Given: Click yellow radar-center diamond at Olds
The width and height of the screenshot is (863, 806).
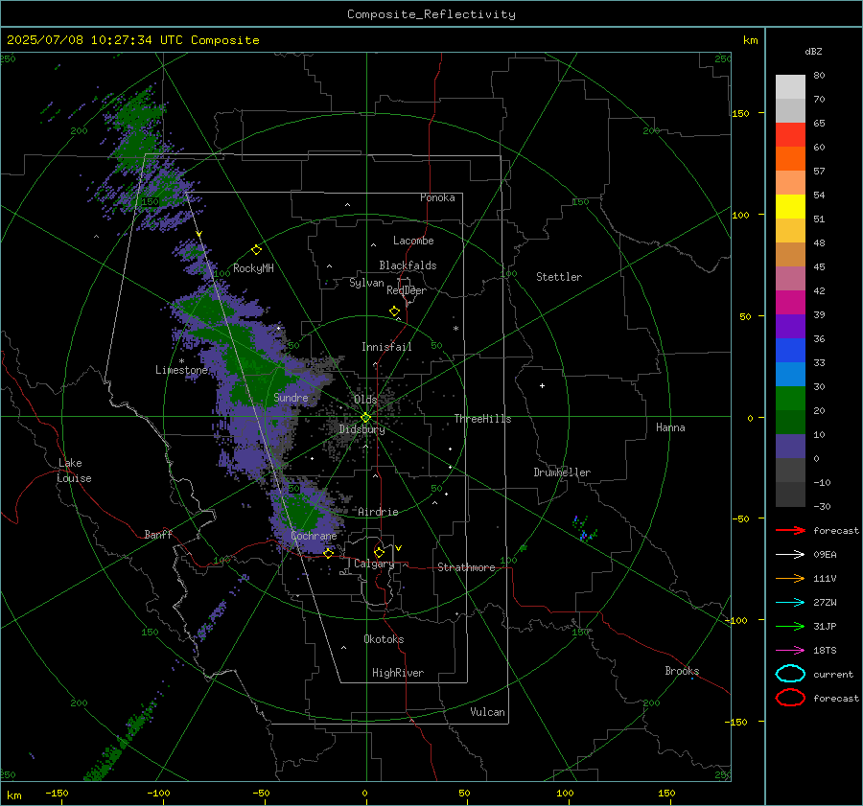Looking at the screenshot, I should (x=365, y=418).
